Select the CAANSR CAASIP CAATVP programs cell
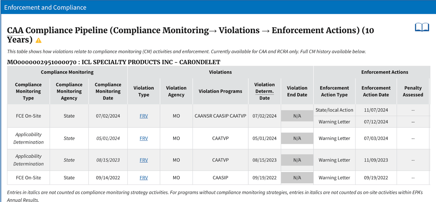This screenshot has width=436, height=202. point(220,116)
